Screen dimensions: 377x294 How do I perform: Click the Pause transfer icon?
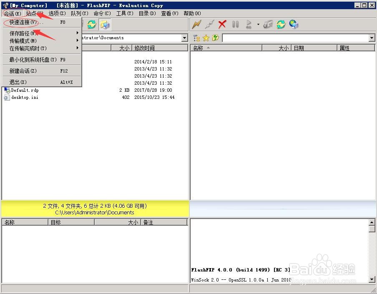point(235,24)
